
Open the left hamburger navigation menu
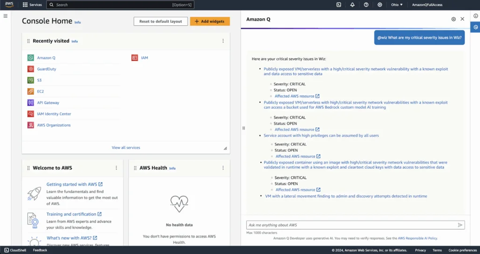[x=6, y=15]
